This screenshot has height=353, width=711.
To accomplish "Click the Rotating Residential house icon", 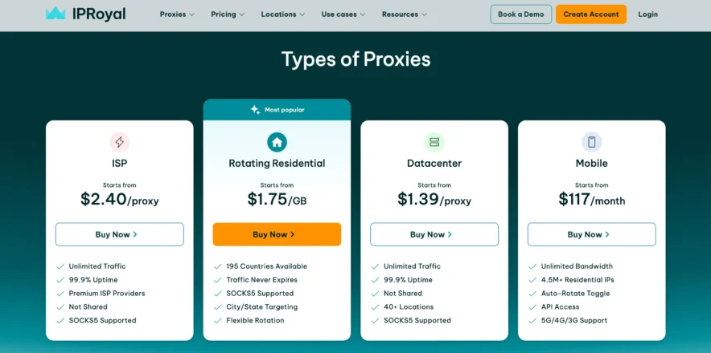I will pos(277,142).
